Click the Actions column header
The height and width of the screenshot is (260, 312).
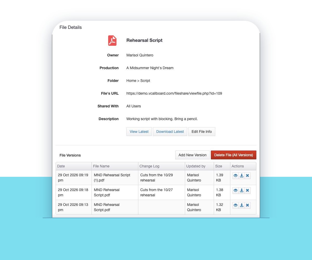[x=243, y=166]
